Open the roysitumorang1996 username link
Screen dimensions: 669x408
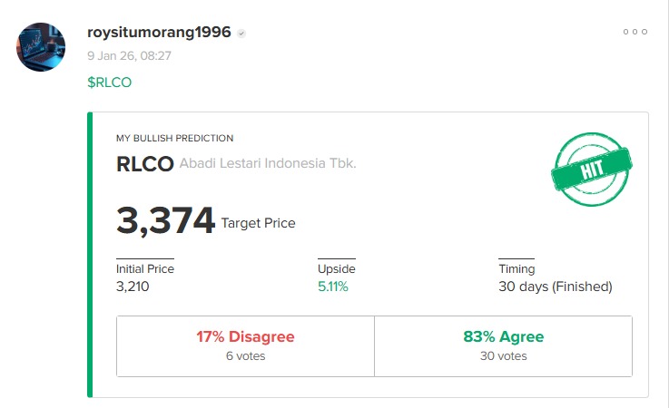pyautogui.click(x=159, y=33)
